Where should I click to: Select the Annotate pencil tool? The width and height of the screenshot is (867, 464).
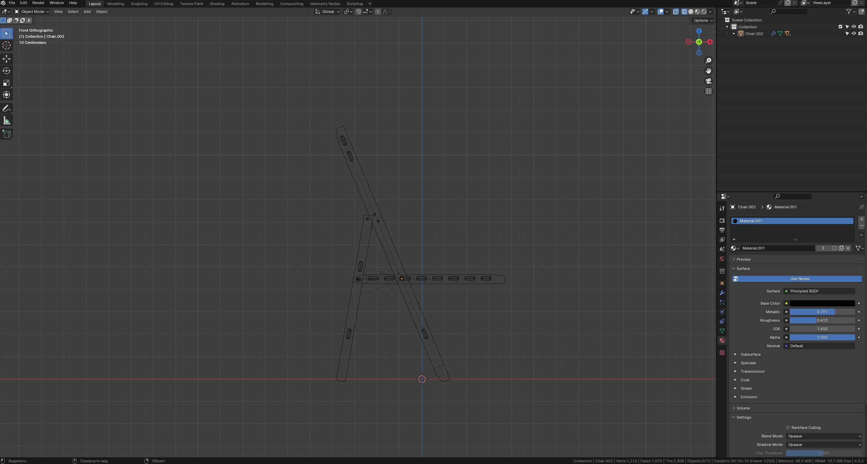coord(6,109)
